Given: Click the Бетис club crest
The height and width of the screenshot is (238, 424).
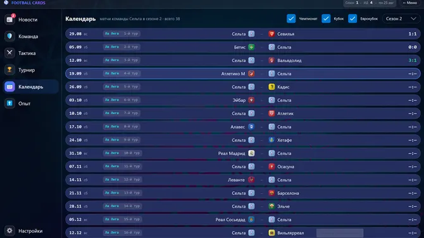Looking at the screenshot, I should (251, 47).
